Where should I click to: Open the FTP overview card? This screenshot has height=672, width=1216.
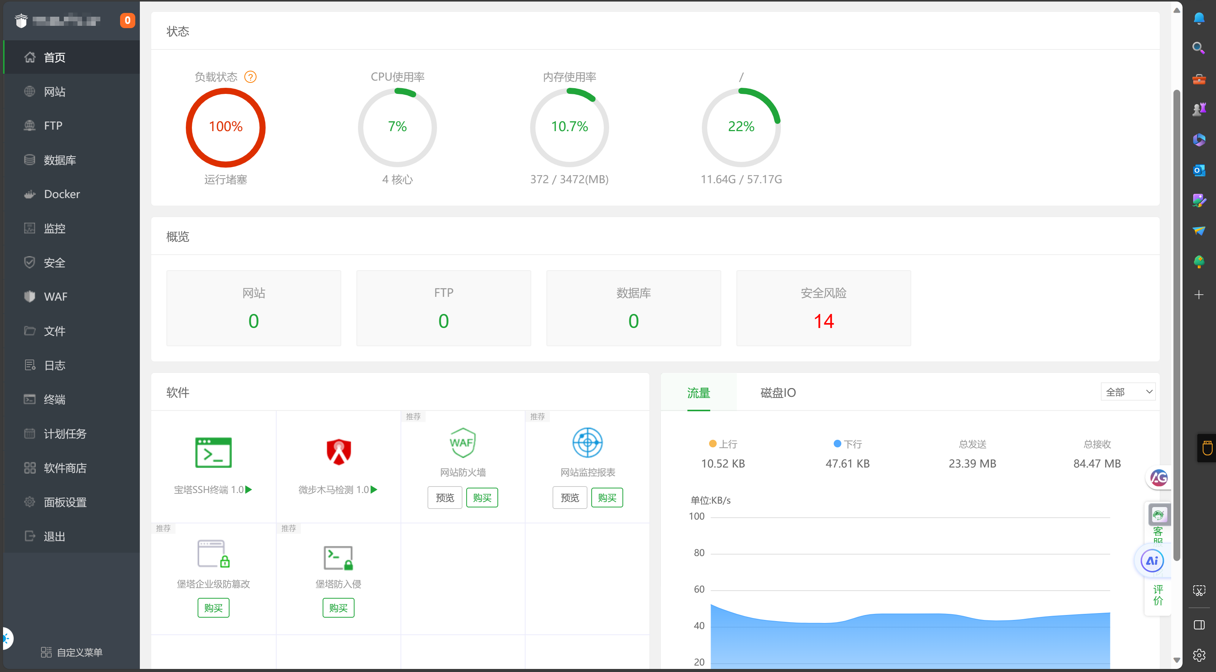coord(444,308)
